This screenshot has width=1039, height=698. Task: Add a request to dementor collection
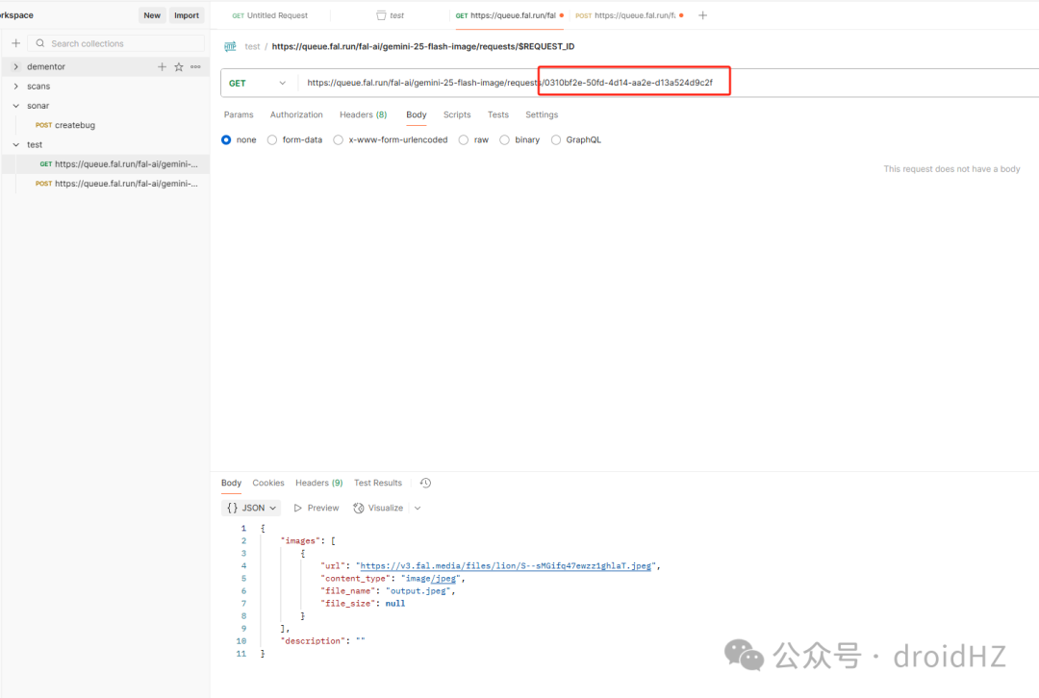point(162,67)
